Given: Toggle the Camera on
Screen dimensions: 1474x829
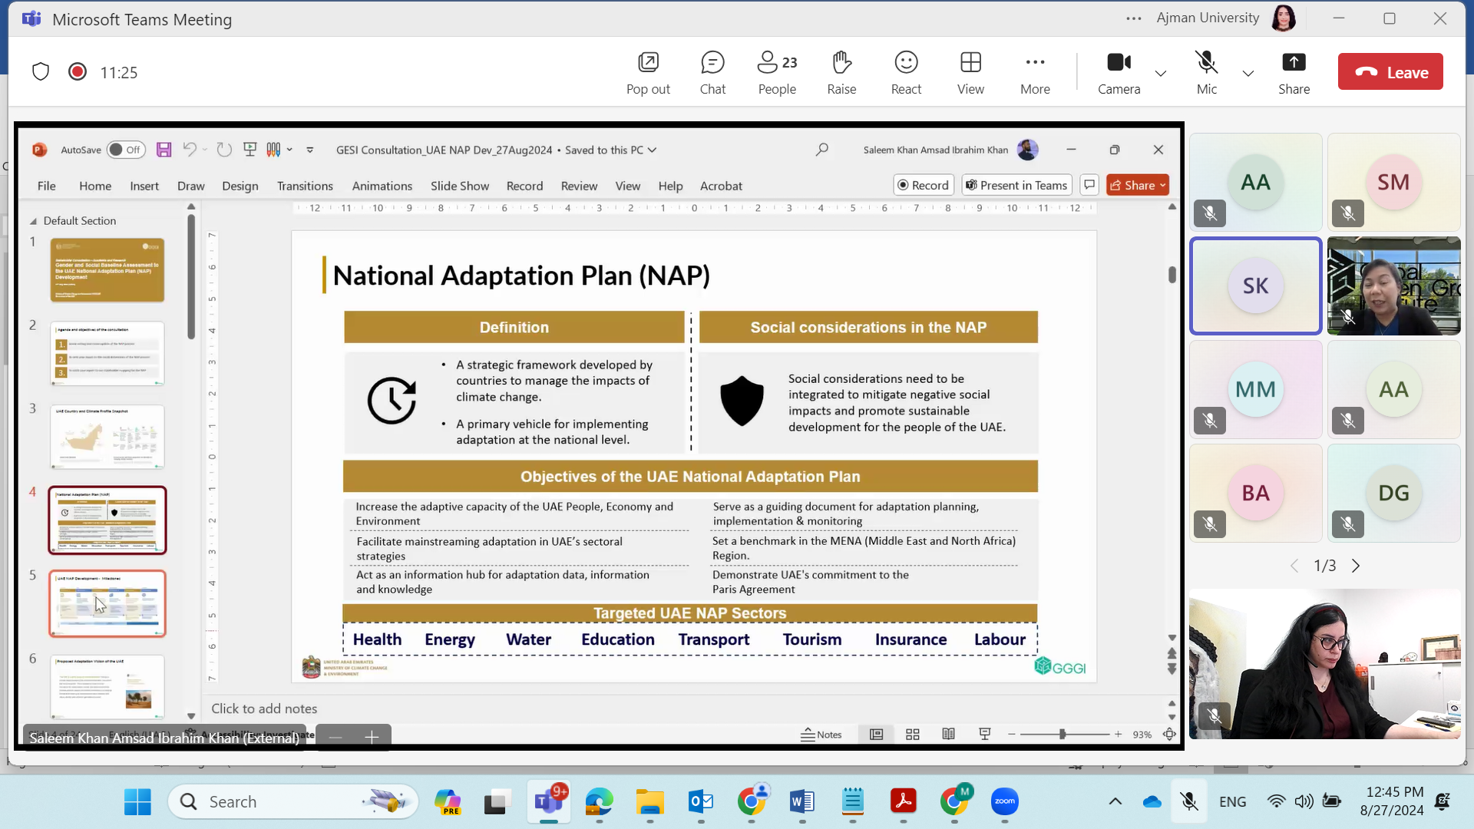Looking at the screenshot, I should tap(1119, 72).
